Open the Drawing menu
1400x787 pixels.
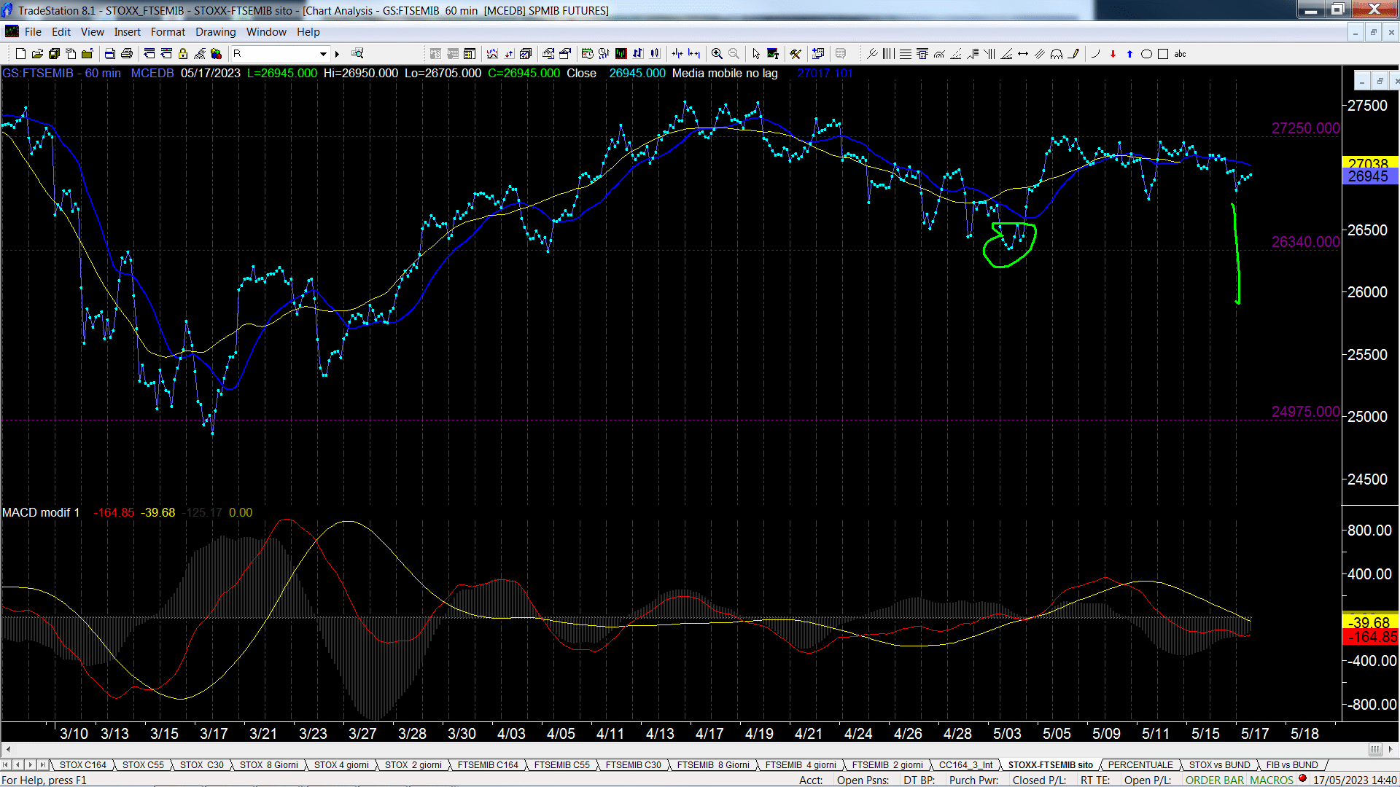215,31
